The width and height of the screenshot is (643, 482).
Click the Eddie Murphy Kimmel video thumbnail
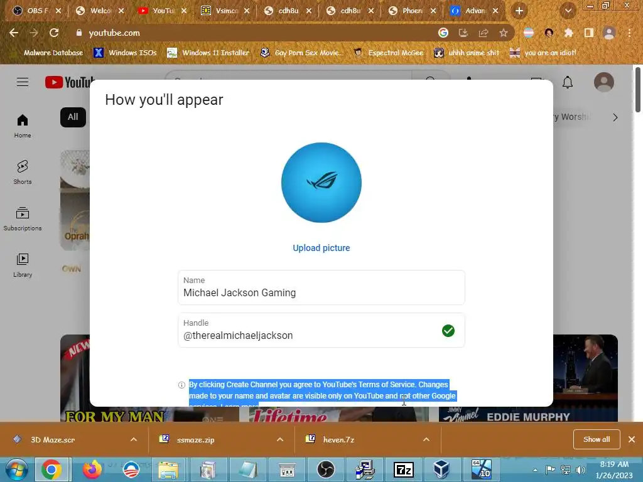[586, 378]
